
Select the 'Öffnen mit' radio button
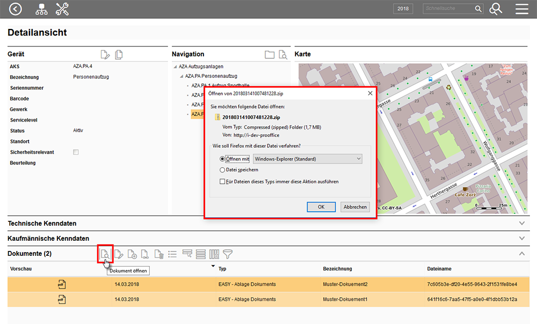[223, 159]
